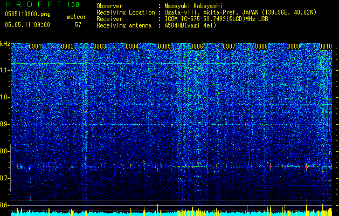Click the date stamp 05.05.11 09:00
The height and width of the screenshot is (216, 339).
pyautogui.click(x=27, y=25)
